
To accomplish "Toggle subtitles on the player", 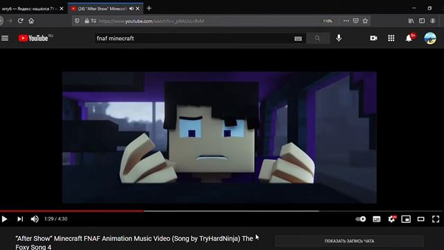I will pos(376,219).
